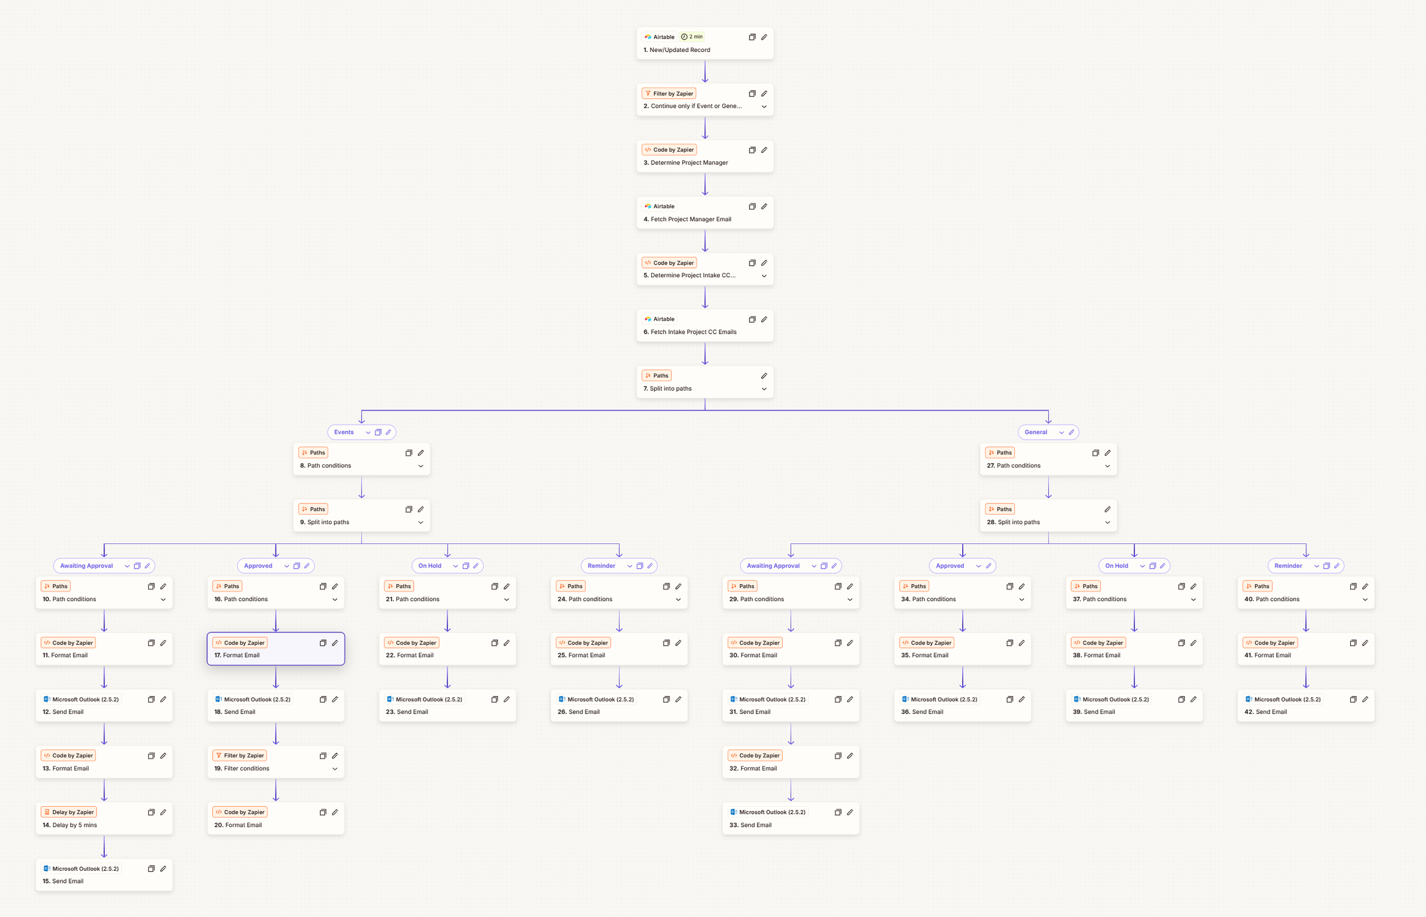The height and width of the screenshot is (917, 1426).
Task: Click duplicate icon on step 15 Send Email
Action: click(x=151, y=869)
